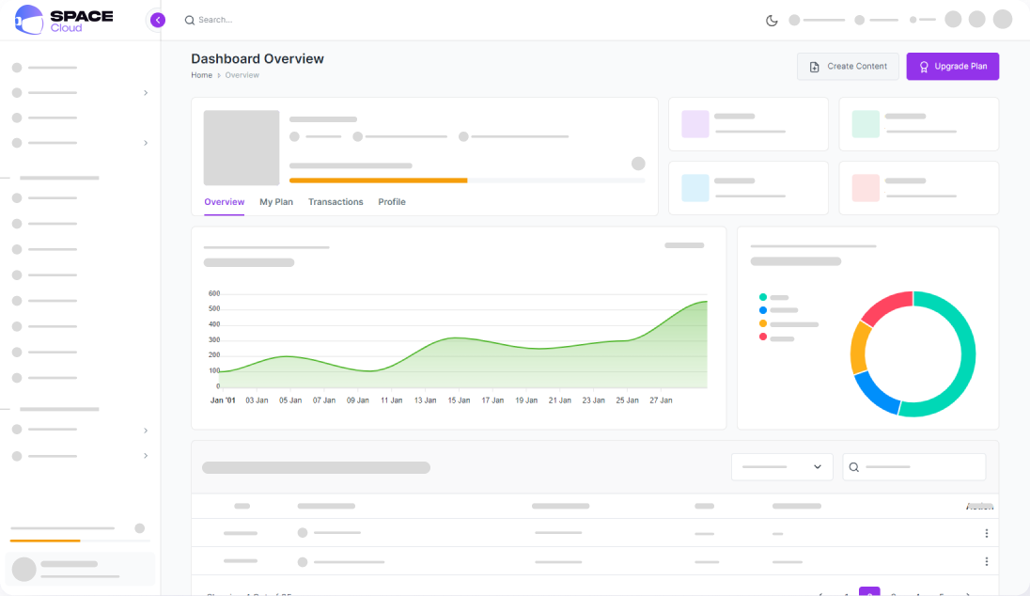Open the Create Content button
The height and width of the screenshot is (596, 1030).
point(848,67)
